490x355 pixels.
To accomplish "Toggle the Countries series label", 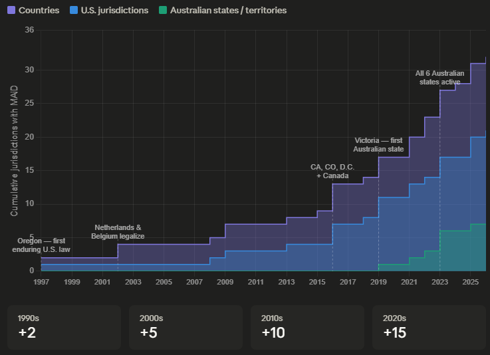I will point(39,11).
